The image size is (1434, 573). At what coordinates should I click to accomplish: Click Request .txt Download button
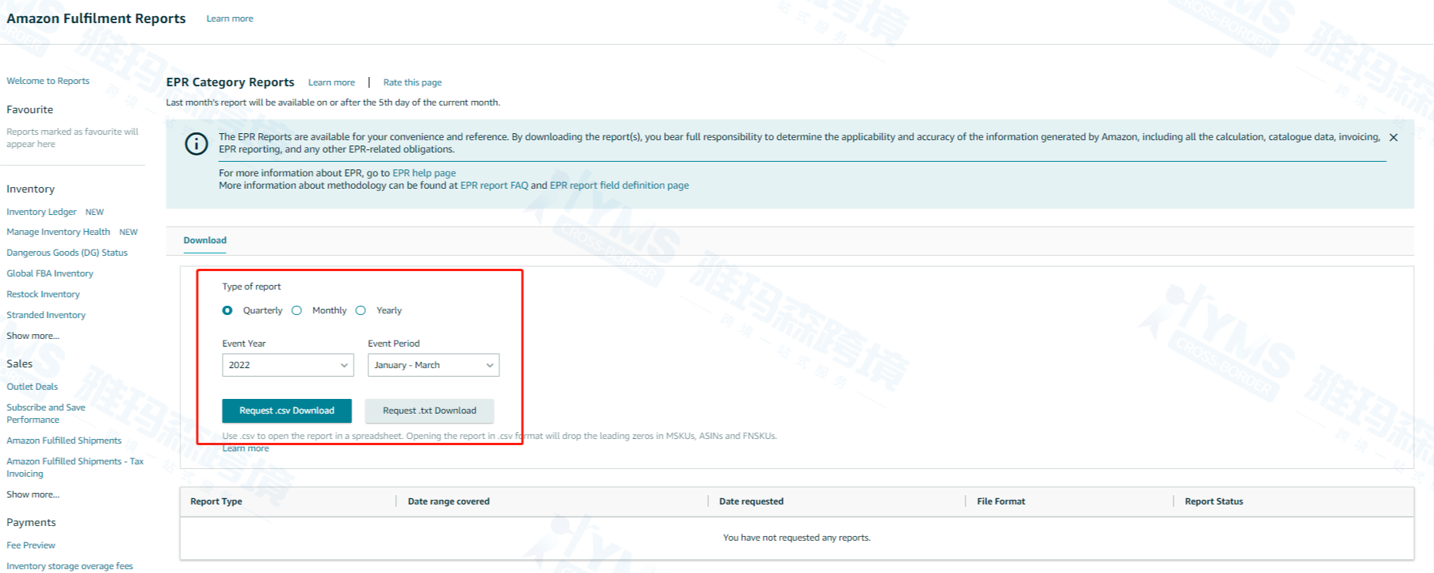click(429, 410)
